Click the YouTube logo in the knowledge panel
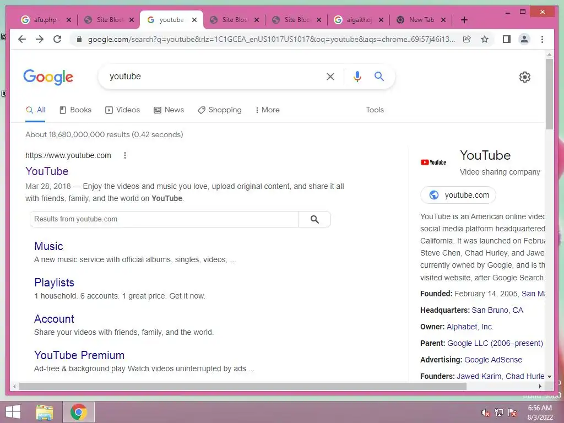564x423 pixels. [x=433, y=162]
